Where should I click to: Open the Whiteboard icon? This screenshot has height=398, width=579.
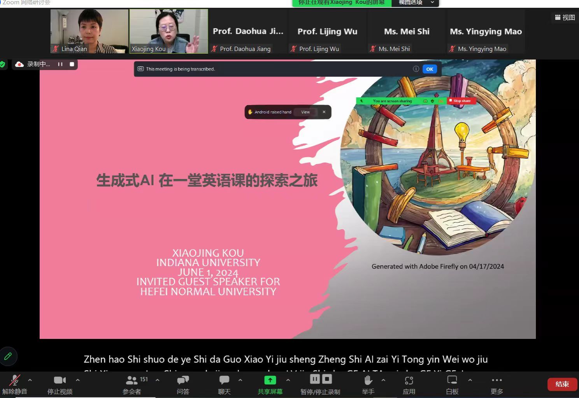[452, 380]
